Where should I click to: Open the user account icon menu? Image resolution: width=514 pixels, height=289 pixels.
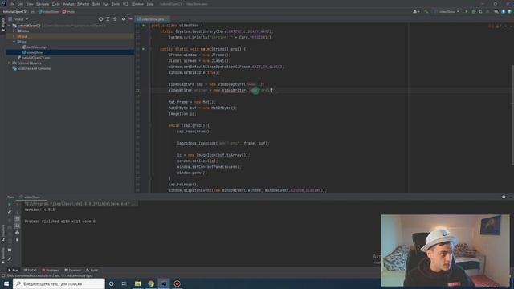[x=416, y=11]
